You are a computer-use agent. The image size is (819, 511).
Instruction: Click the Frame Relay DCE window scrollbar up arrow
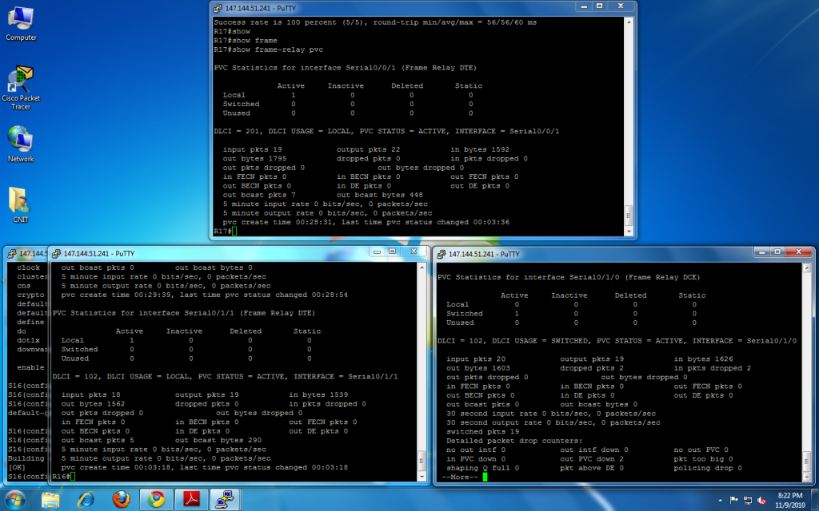tap(807, 267)
